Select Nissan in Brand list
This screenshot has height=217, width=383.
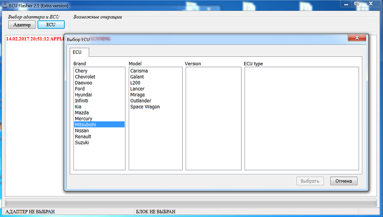click(99, 130)
